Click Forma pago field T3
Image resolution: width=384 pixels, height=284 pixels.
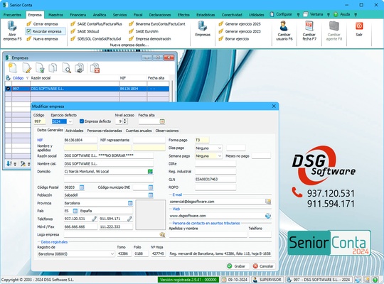tap(202, 140)
